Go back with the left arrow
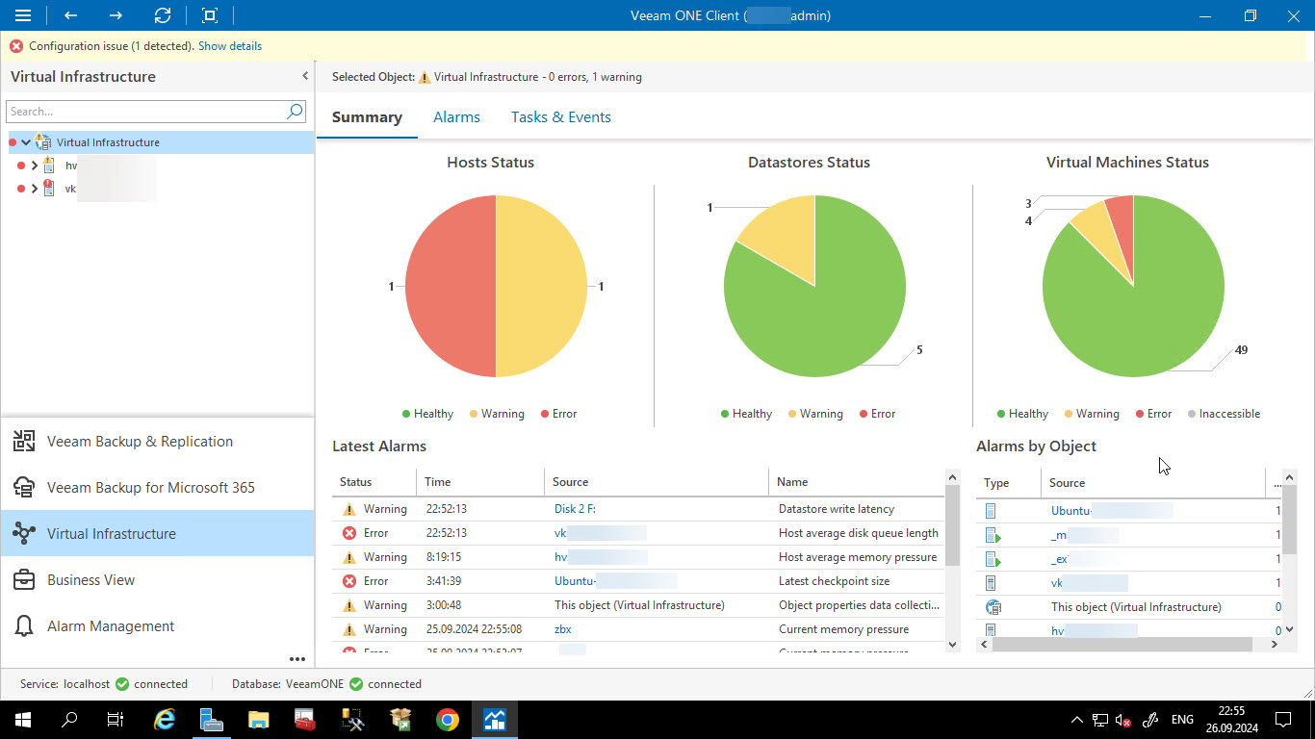The width and height of the screenshot is (1315, 739). [70, 15]
